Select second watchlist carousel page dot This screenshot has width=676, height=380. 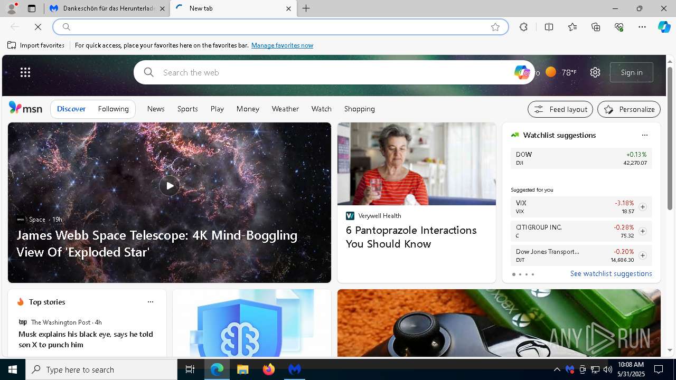coord(520,274)
